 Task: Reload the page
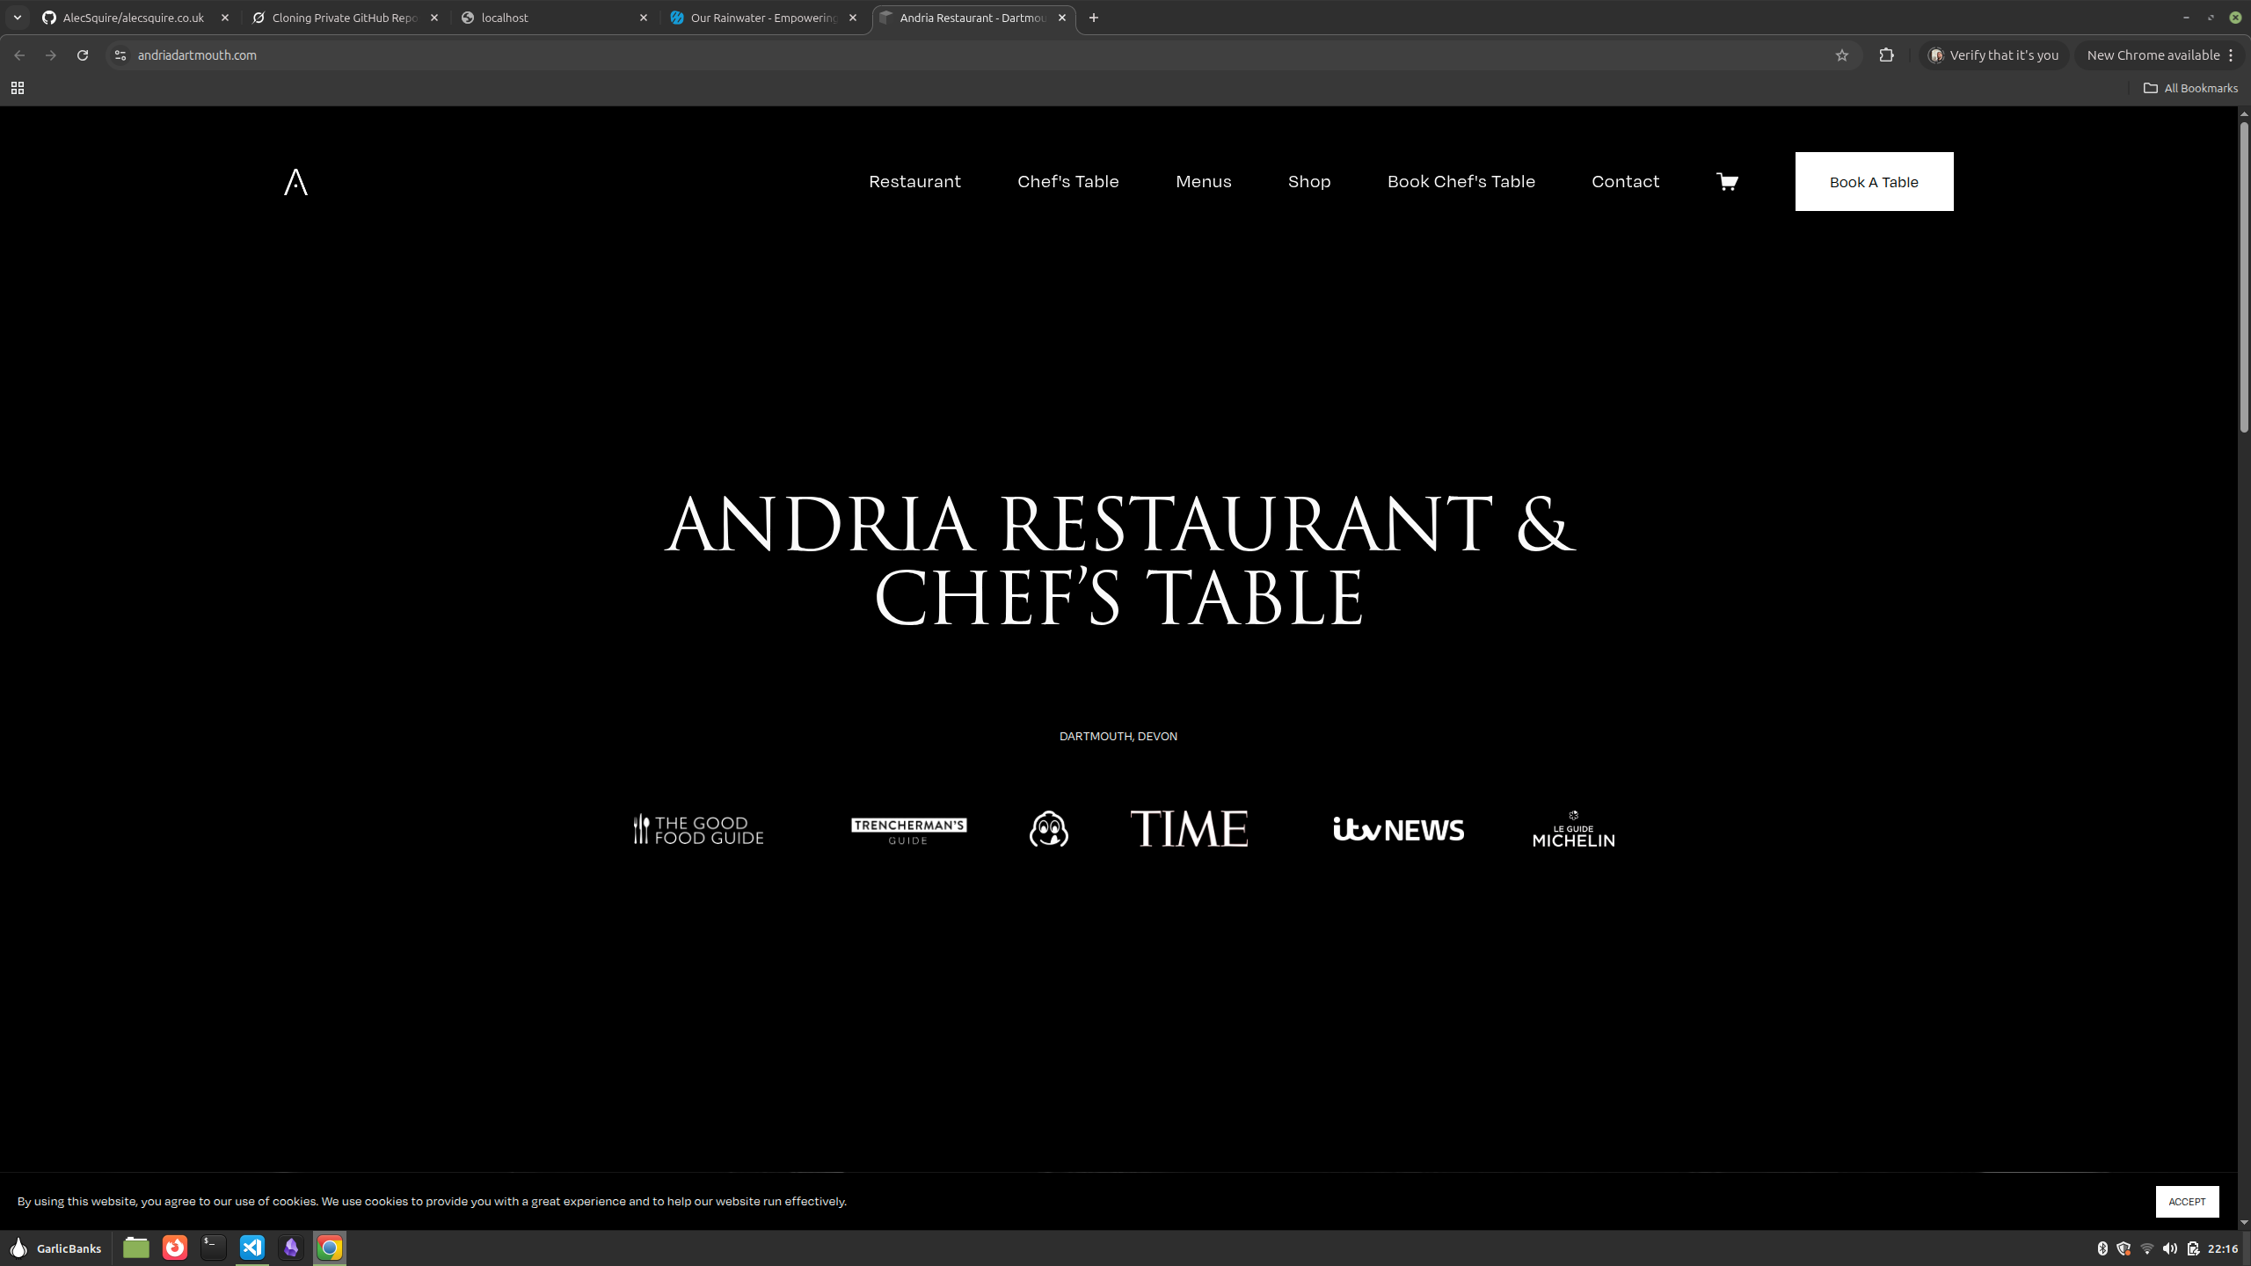point(83,55)
